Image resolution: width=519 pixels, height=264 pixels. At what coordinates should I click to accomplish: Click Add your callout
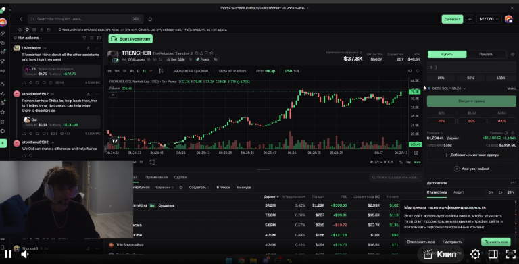click(x=471, y=169)
